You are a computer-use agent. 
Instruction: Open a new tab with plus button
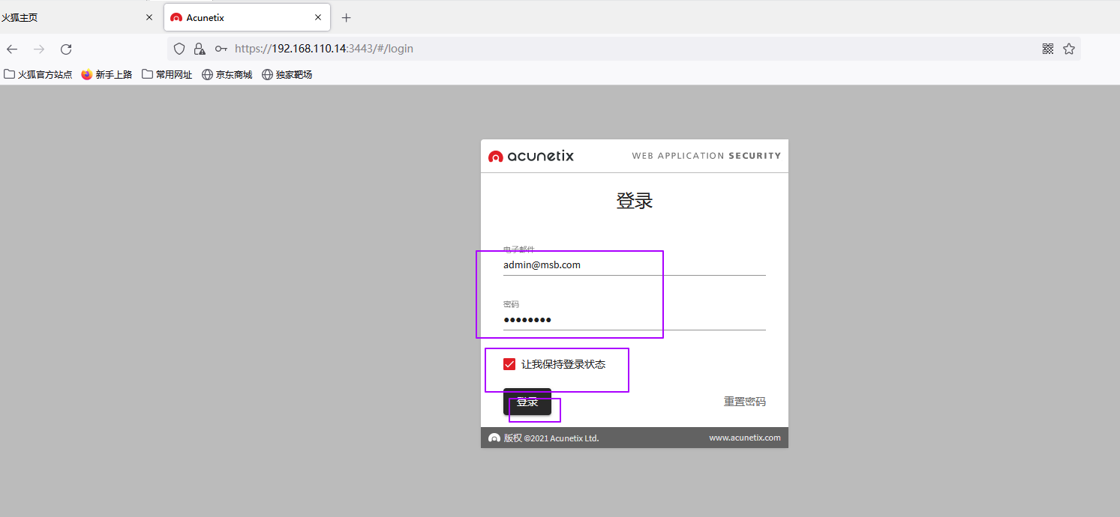pos(346,17)
